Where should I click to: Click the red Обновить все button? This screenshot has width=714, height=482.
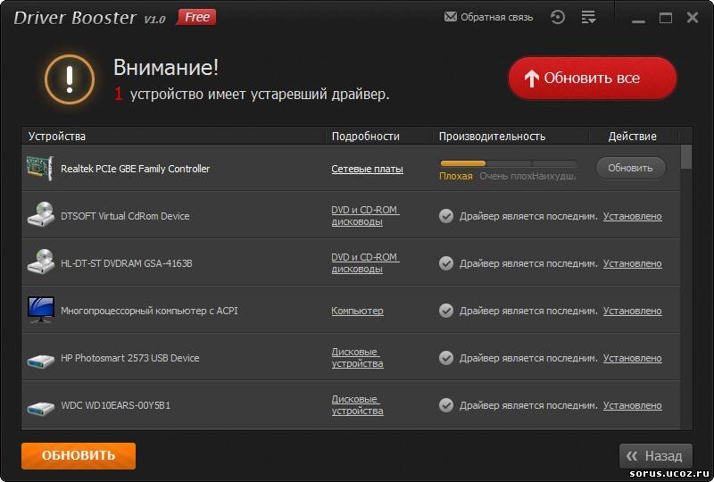coord(593,79)
